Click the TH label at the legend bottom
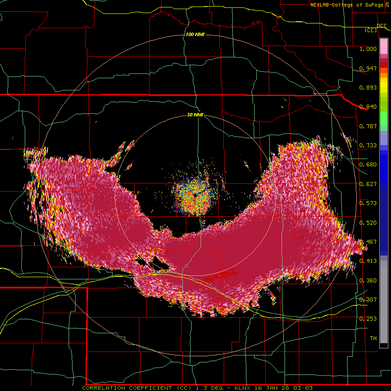Viewport: 391px width, 391px height. [x=373, y=338]
